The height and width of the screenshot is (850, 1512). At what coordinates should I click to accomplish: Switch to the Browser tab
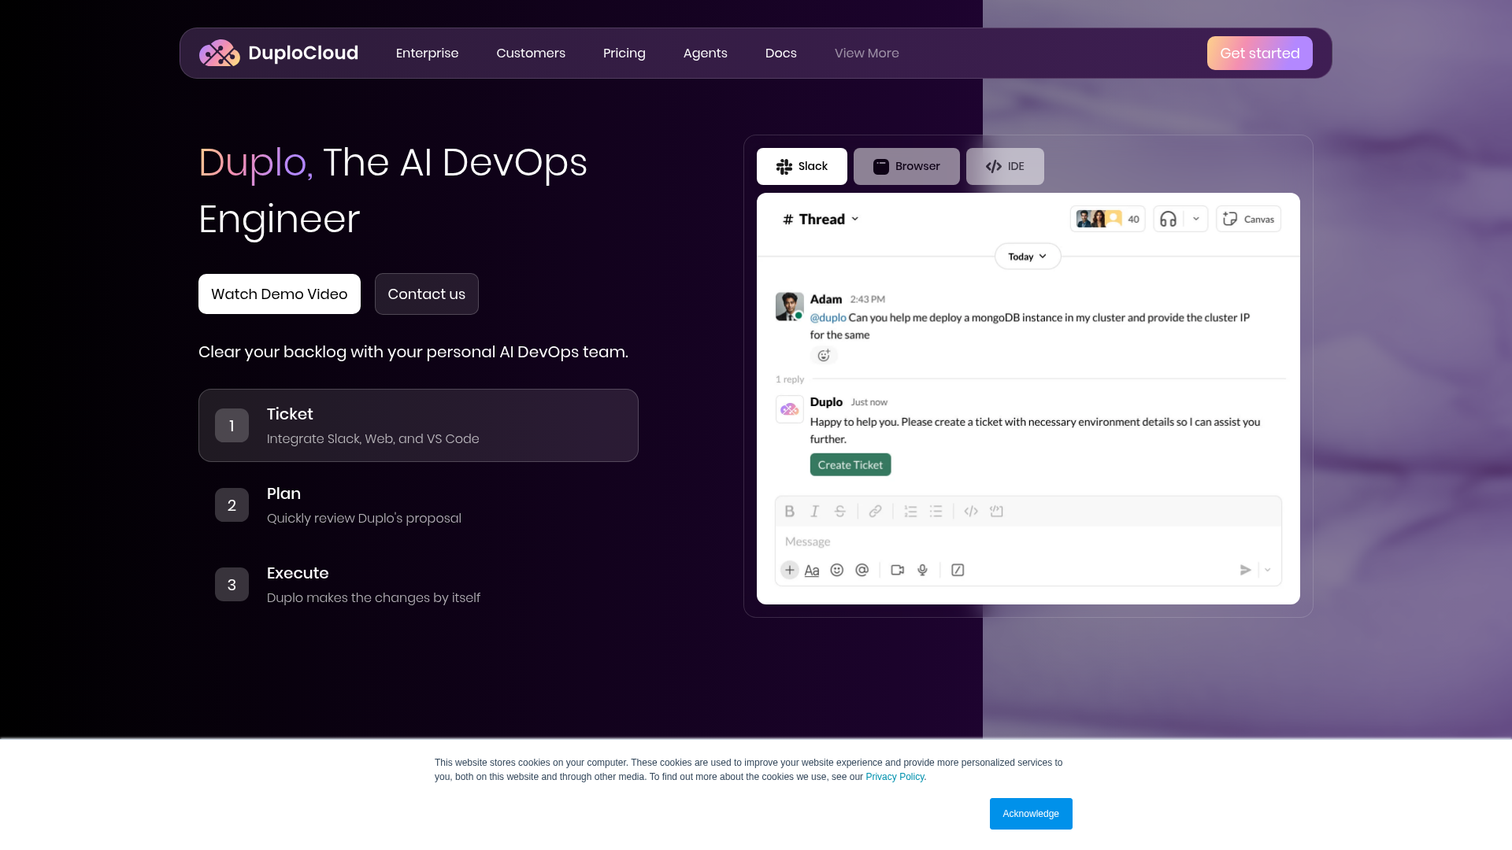[906, 166]
